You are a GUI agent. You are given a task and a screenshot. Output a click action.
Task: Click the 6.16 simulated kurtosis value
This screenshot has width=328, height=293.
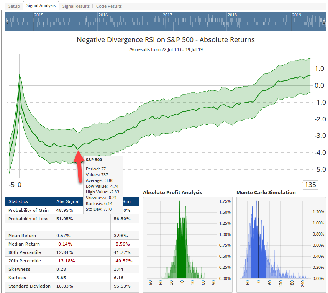click(x=119, y=278)
